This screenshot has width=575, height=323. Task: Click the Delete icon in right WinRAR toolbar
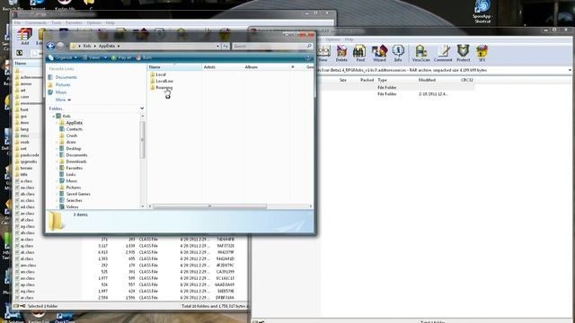341,53
